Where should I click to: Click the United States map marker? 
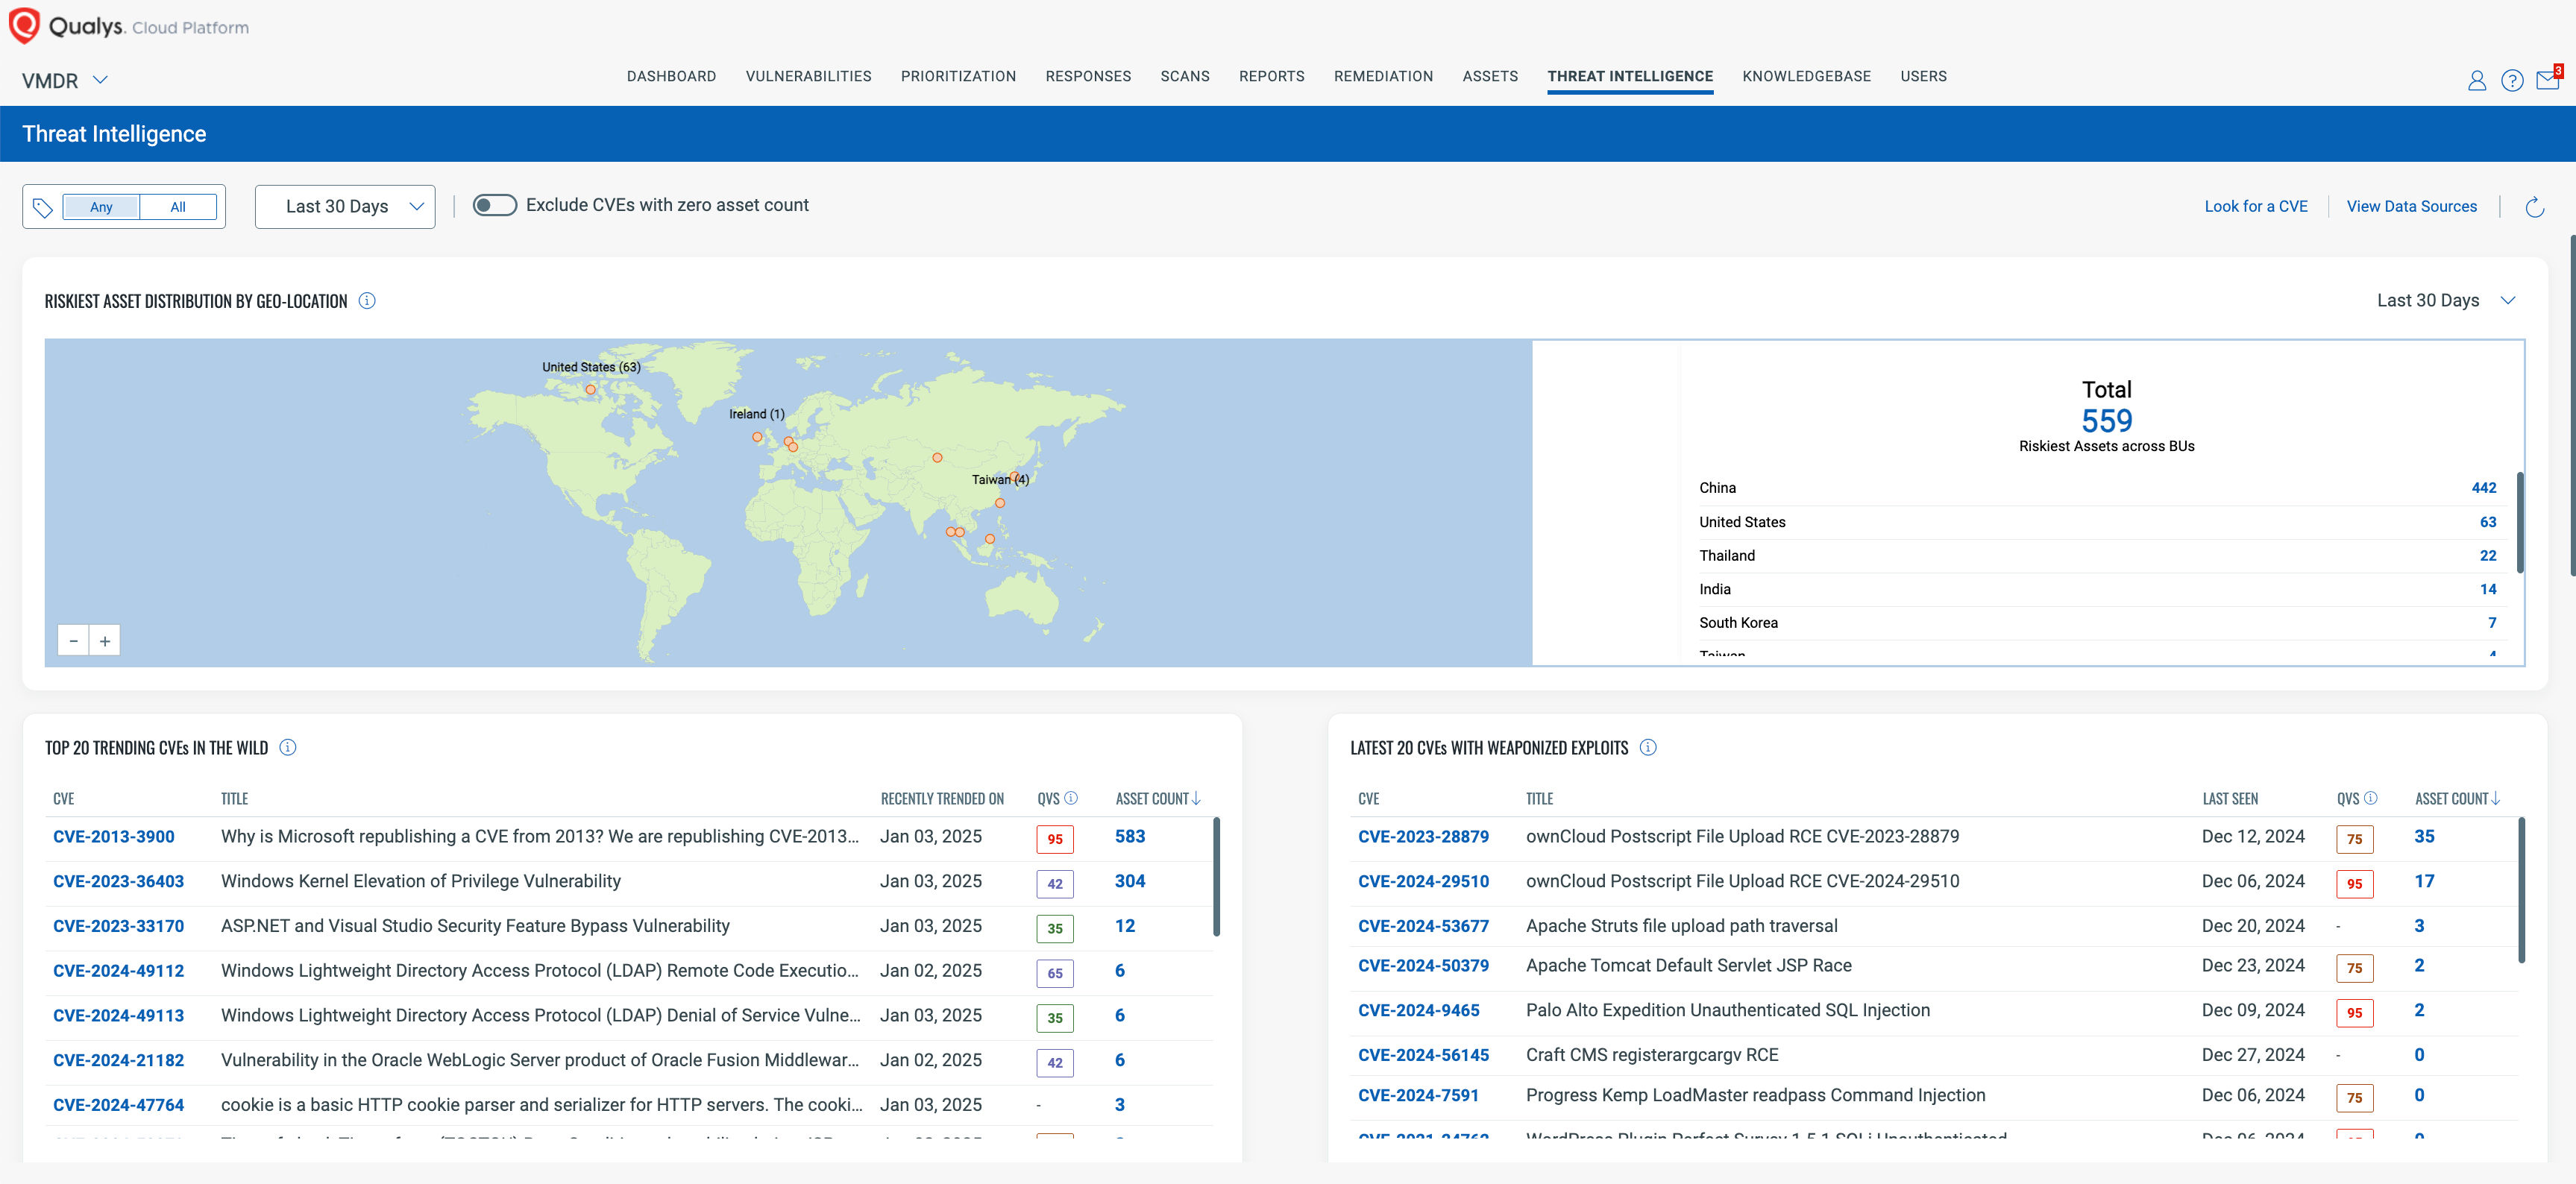pos(590,390)
